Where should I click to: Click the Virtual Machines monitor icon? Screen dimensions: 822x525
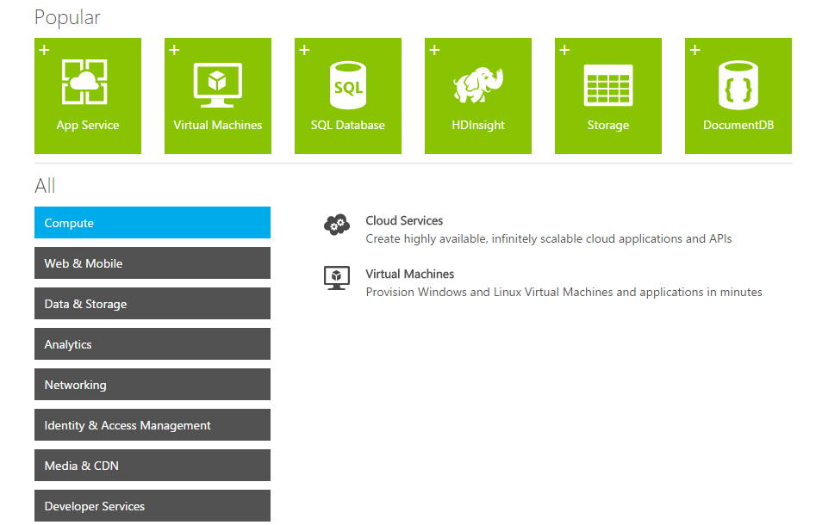217,82
